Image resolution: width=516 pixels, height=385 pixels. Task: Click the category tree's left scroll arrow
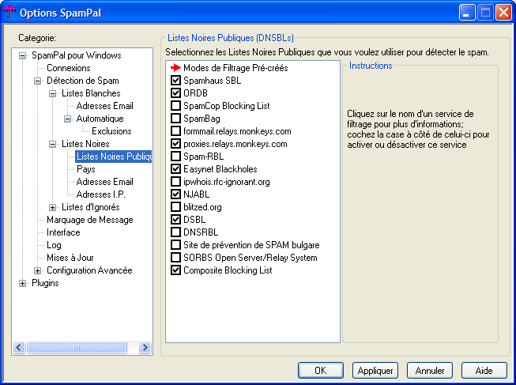point(19,348)
